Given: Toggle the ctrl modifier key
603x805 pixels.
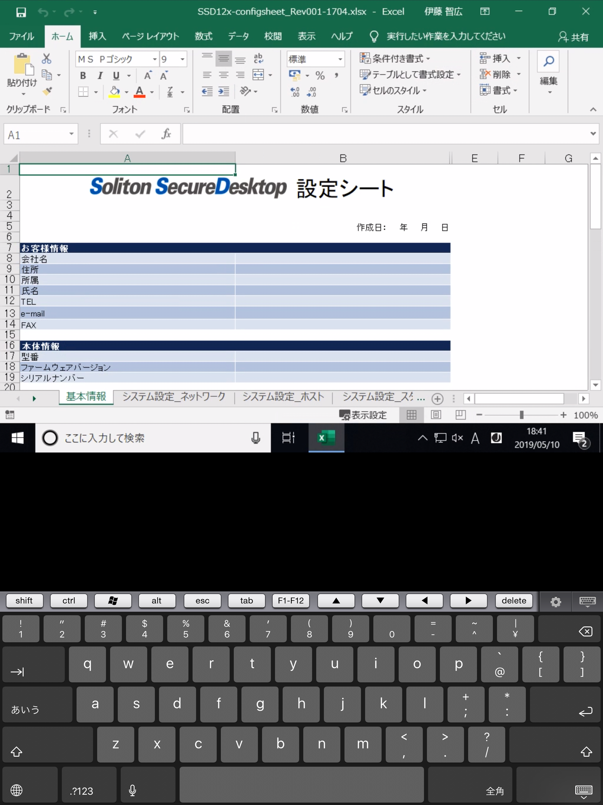Looking at the screenshot, I should [x=69, y=601].
